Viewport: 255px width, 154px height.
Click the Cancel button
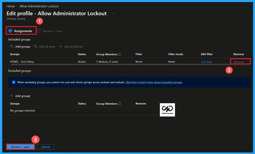click(45, 147)
